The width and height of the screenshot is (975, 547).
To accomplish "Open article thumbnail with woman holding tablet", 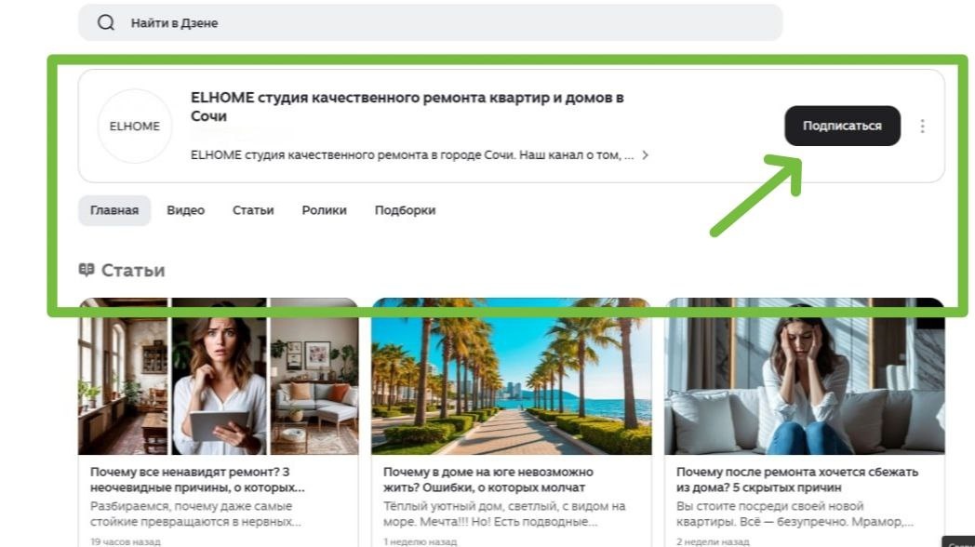I will [x=219, y=376].
